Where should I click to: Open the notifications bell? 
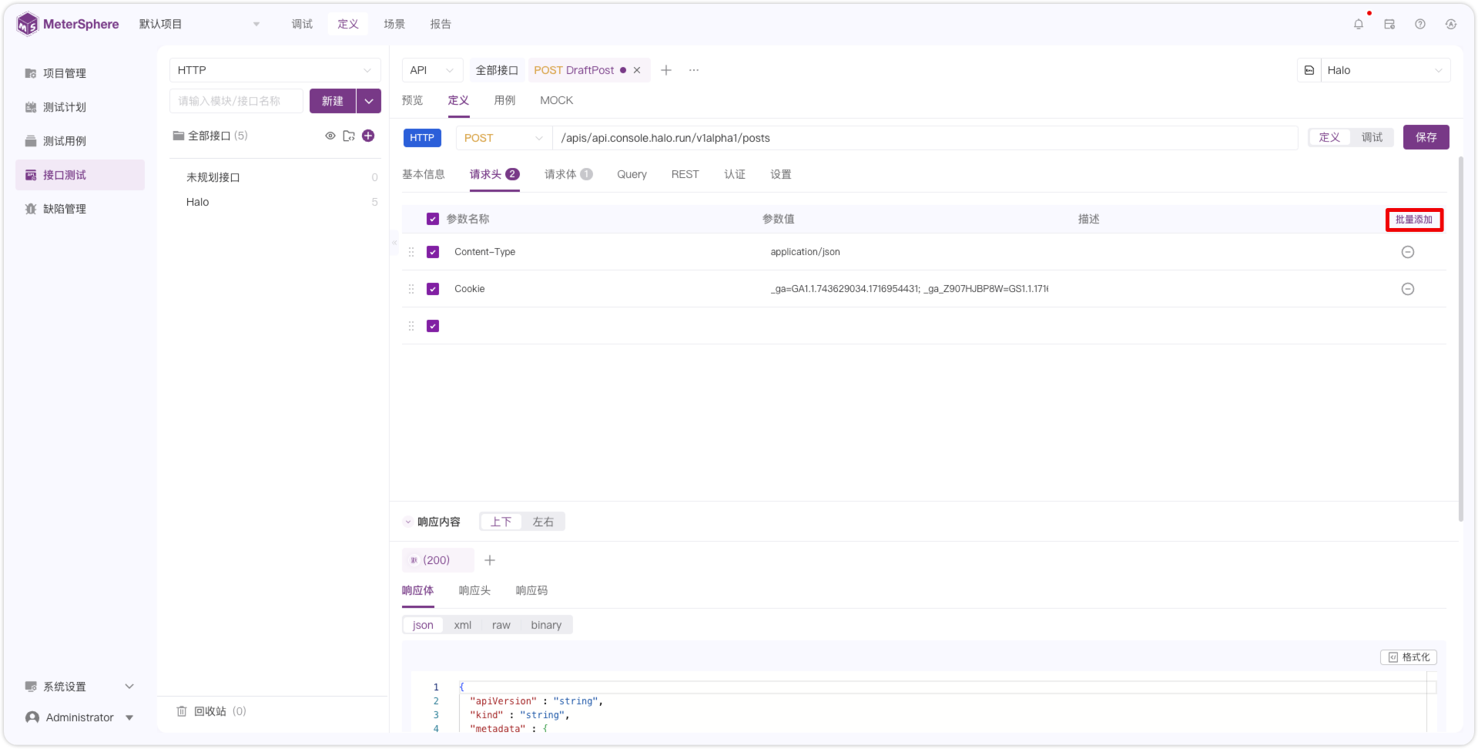tap(1358, 24)
